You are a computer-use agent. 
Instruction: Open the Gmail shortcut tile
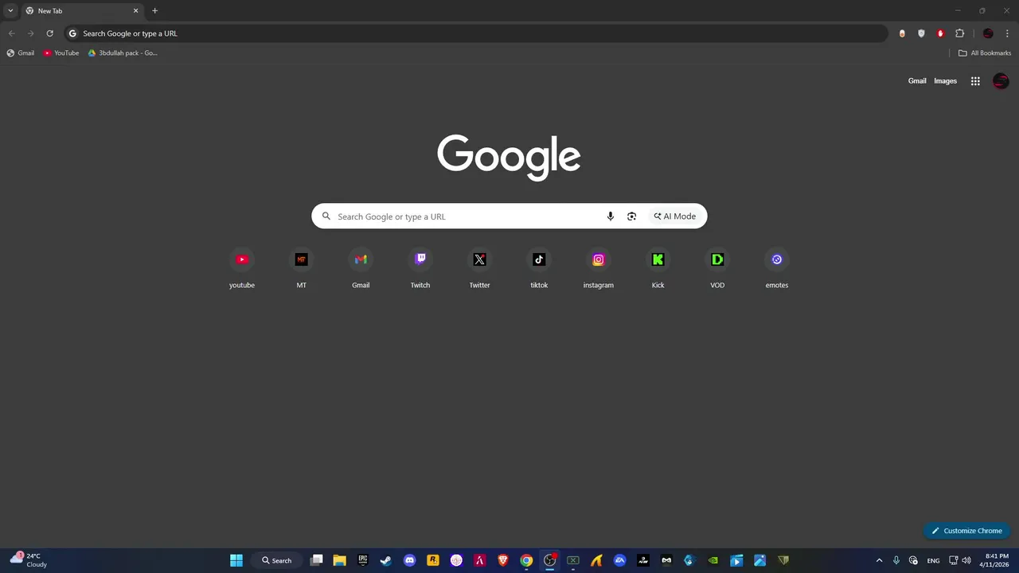tap(361, 269)
